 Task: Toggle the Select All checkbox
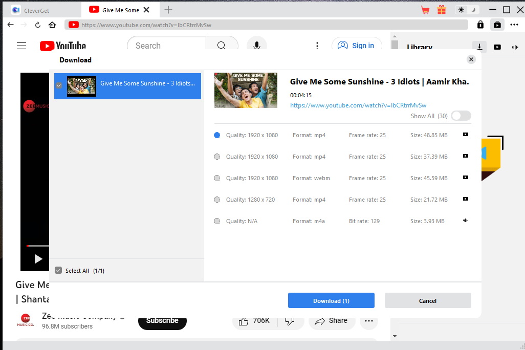[x=58, y=270]
